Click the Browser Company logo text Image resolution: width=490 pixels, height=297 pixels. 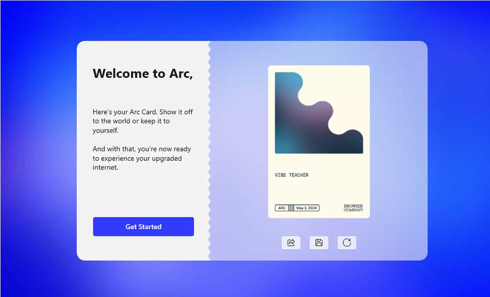pyautogui.click(x=354, y=208)
